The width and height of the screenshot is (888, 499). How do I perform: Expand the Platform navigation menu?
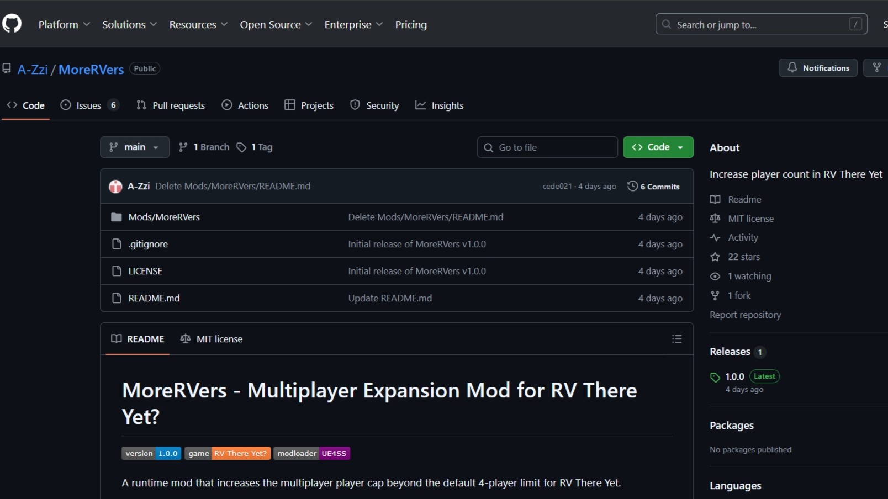coord(64,24)
